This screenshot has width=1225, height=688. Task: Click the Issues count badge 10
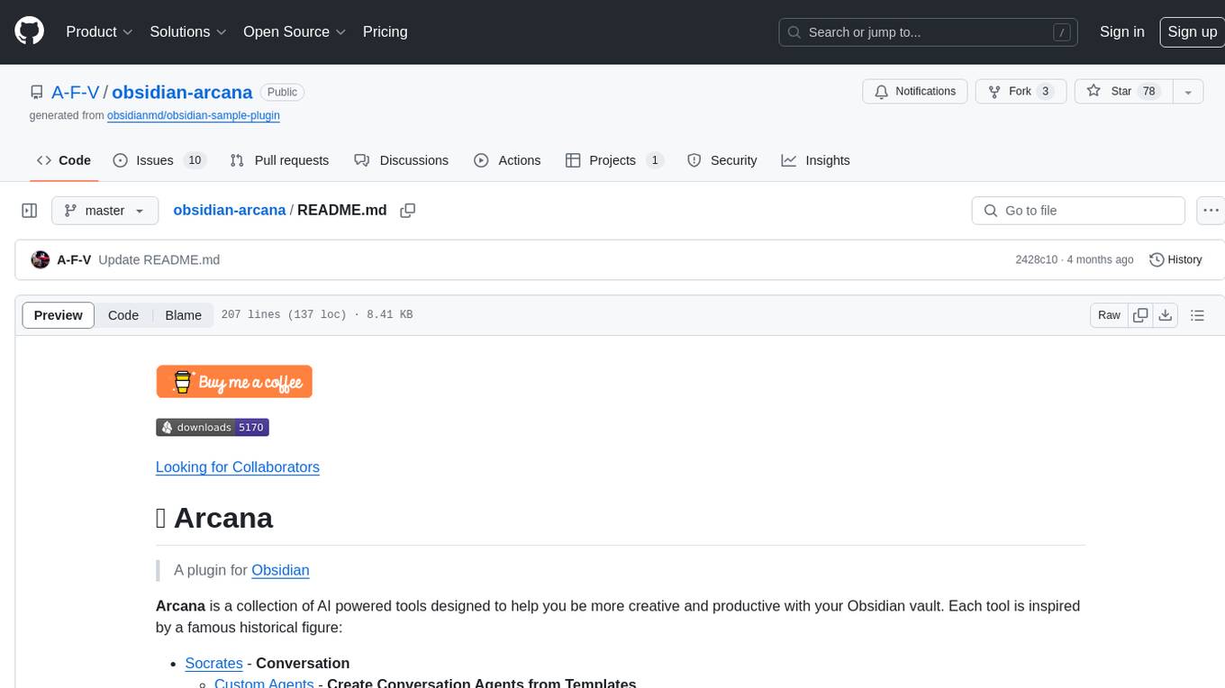tap(195, 160)
